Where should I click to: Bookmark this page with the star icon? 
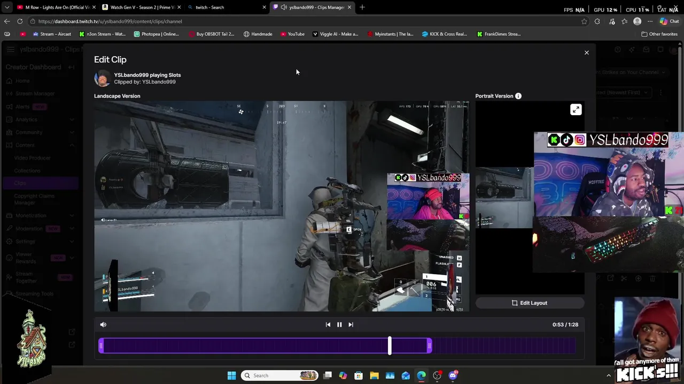click(584, 21)
